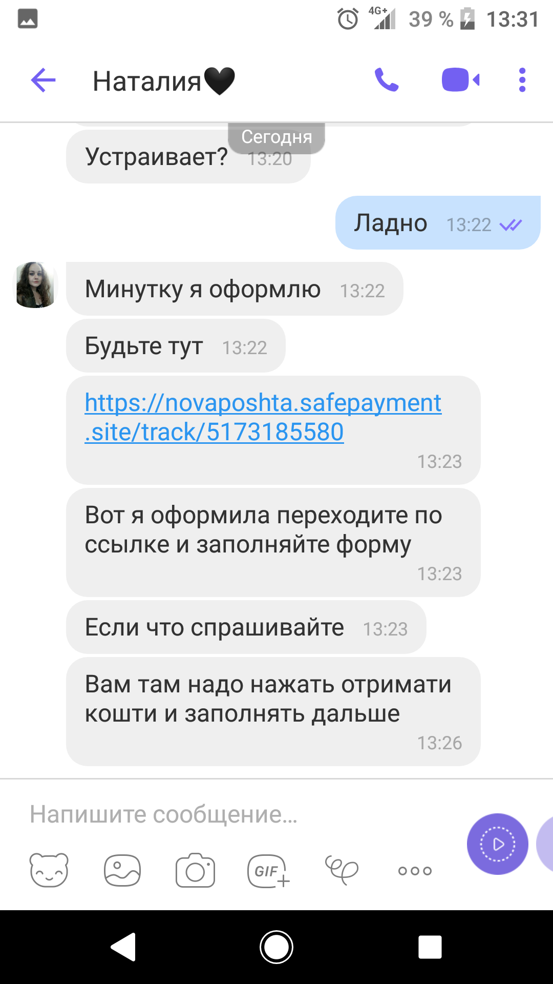Tap Android home circle button

pyautogui.click(x=276, y=947)
